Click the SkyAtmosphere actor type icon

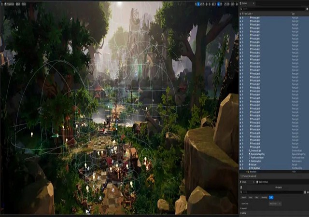[x=250, y=161]
